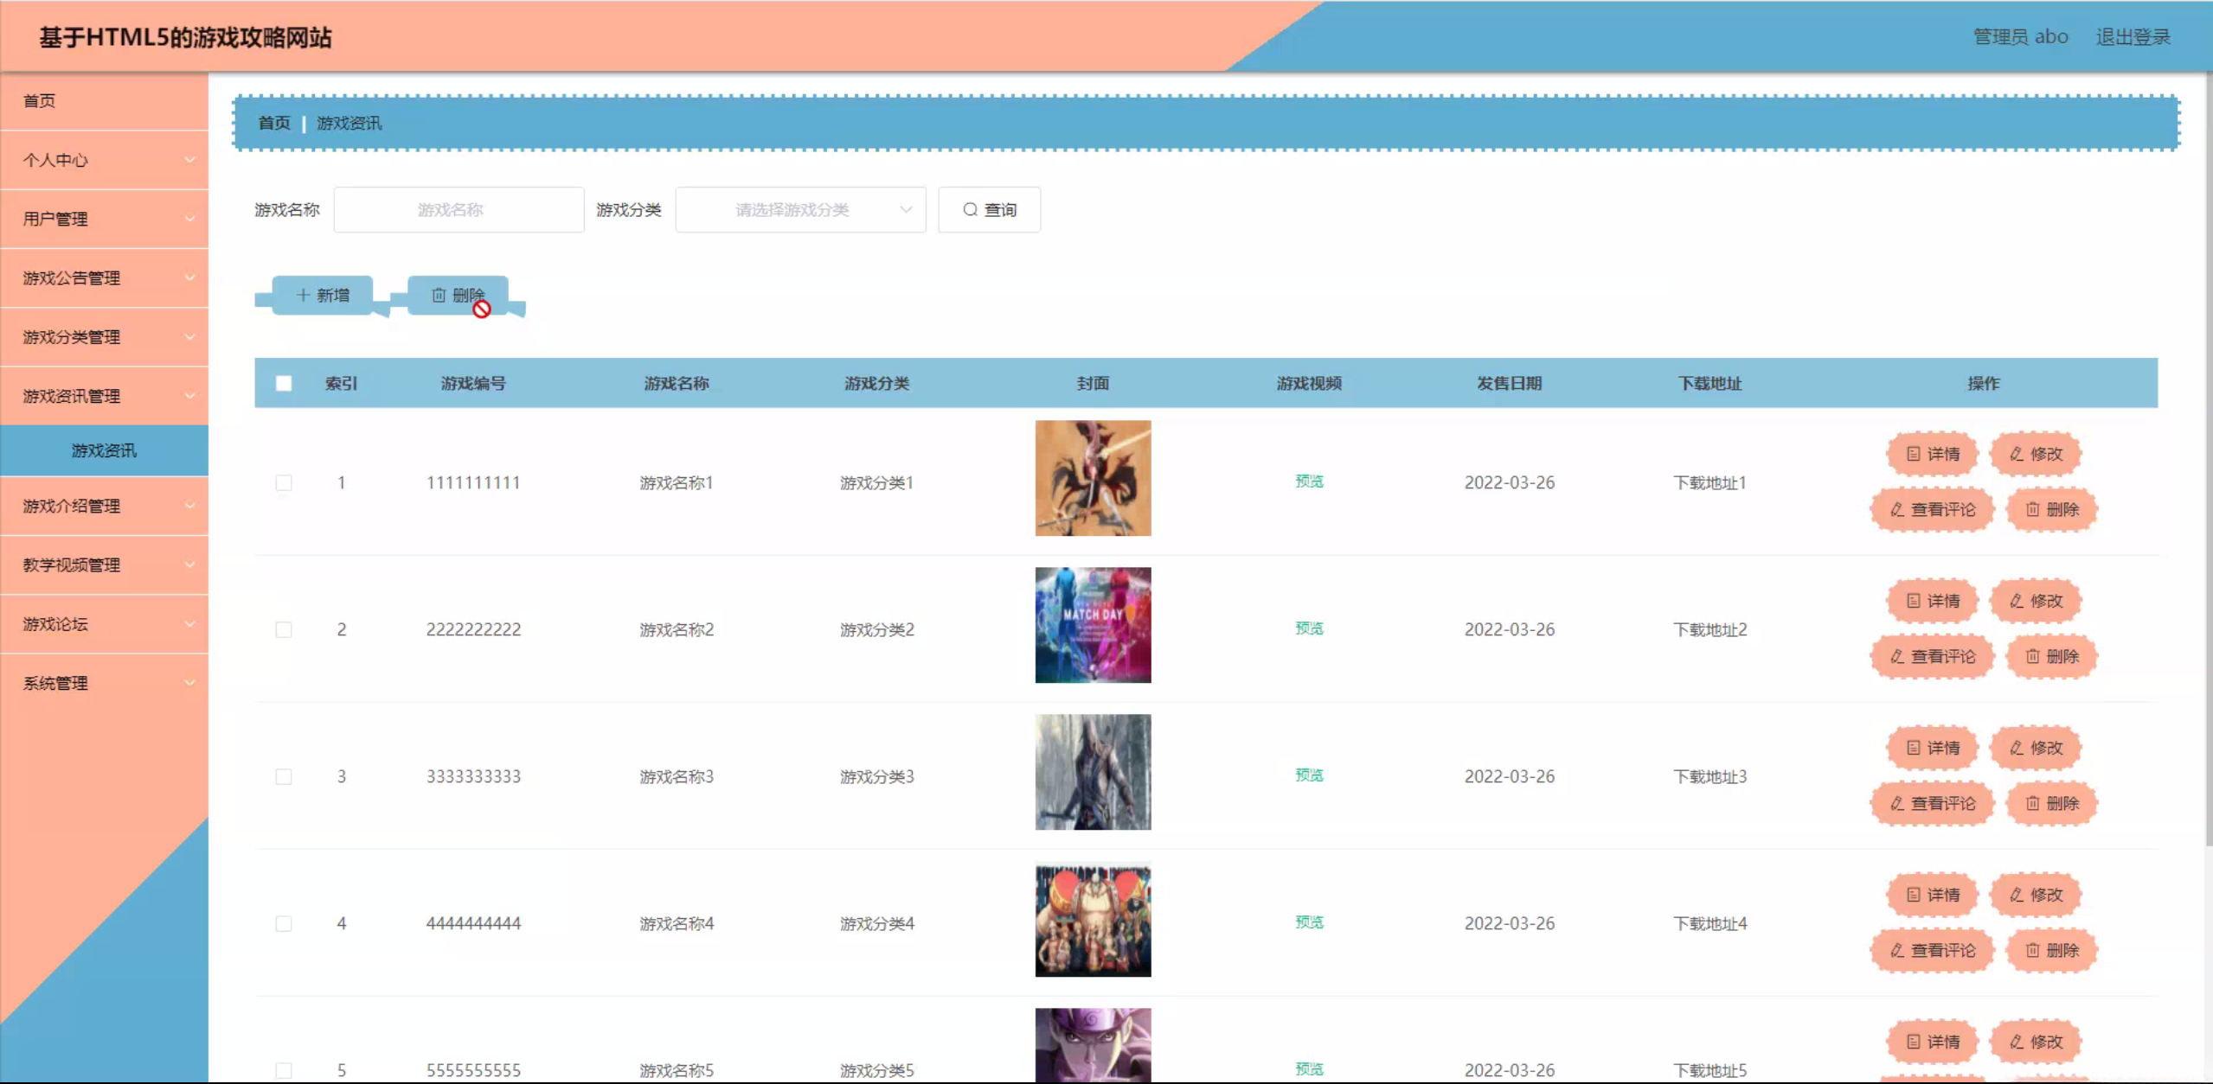Select 游戏资讯 submenu item in sidebar
Viewport: 2213px width, 1084px height.
click(104, 450)
